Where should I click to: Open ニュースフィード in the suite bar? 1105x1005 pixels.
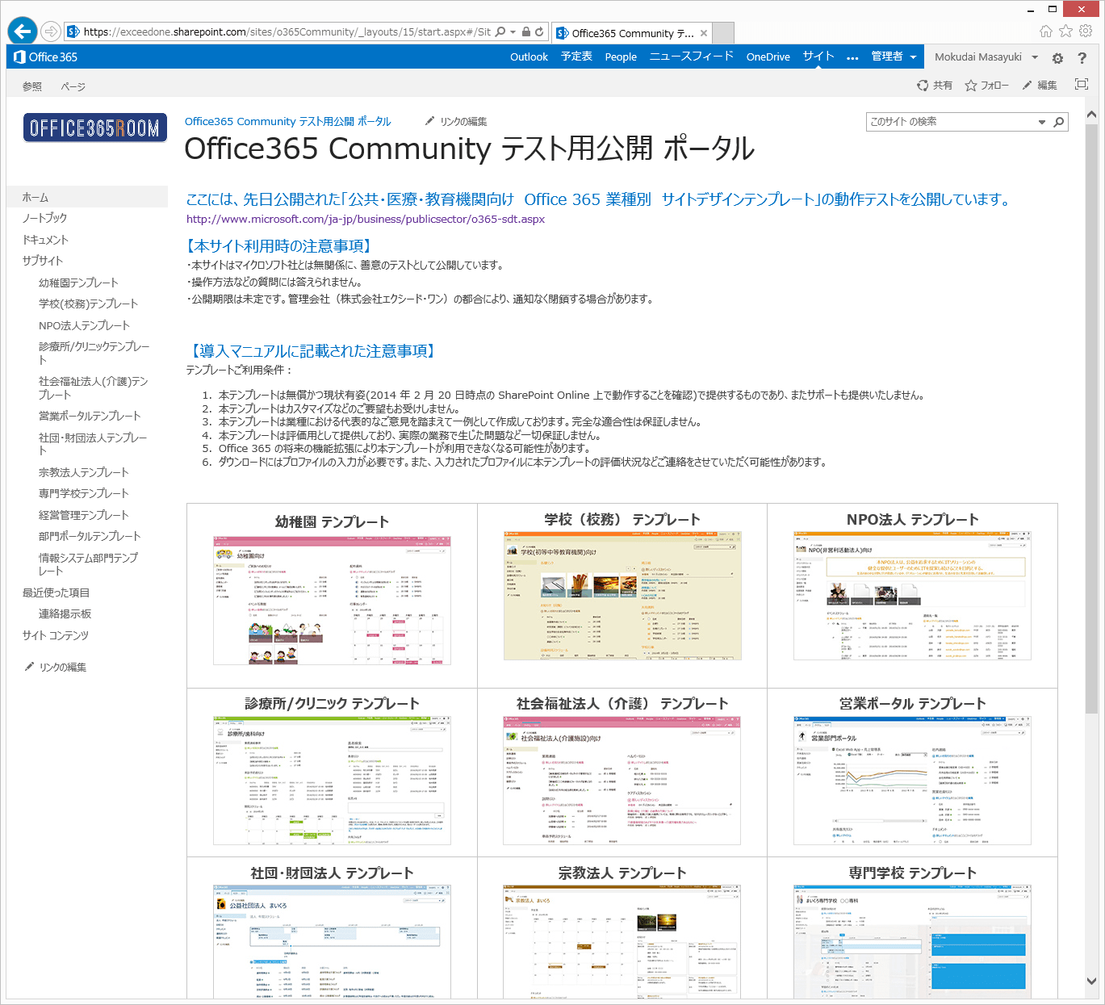tap(692, 57)
